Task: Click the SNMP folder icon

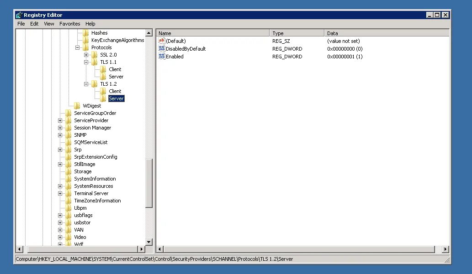Action: (69, 135)
